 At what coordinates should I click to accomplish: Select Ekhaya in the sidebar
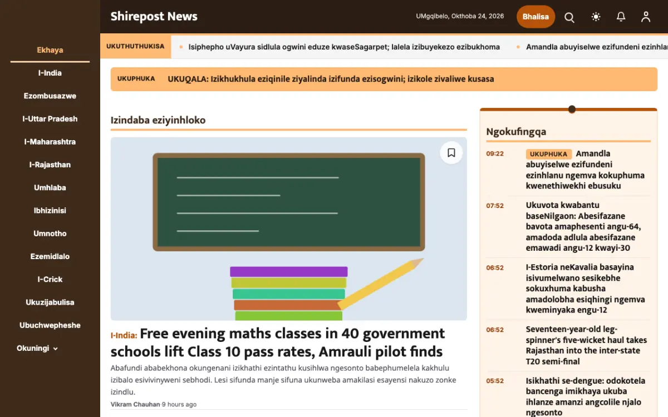50,50
